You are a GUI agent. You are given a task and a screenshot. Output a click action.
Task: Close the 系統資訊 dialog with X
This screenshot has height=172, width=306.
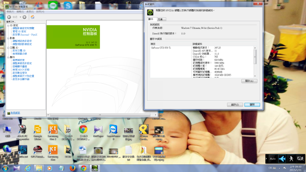click(258, 4)
